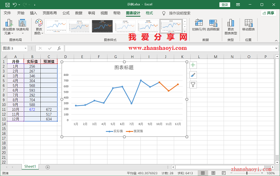Expand the formula bar chevron
Viewport: 280px width, 176px height.
coord(276,48)
